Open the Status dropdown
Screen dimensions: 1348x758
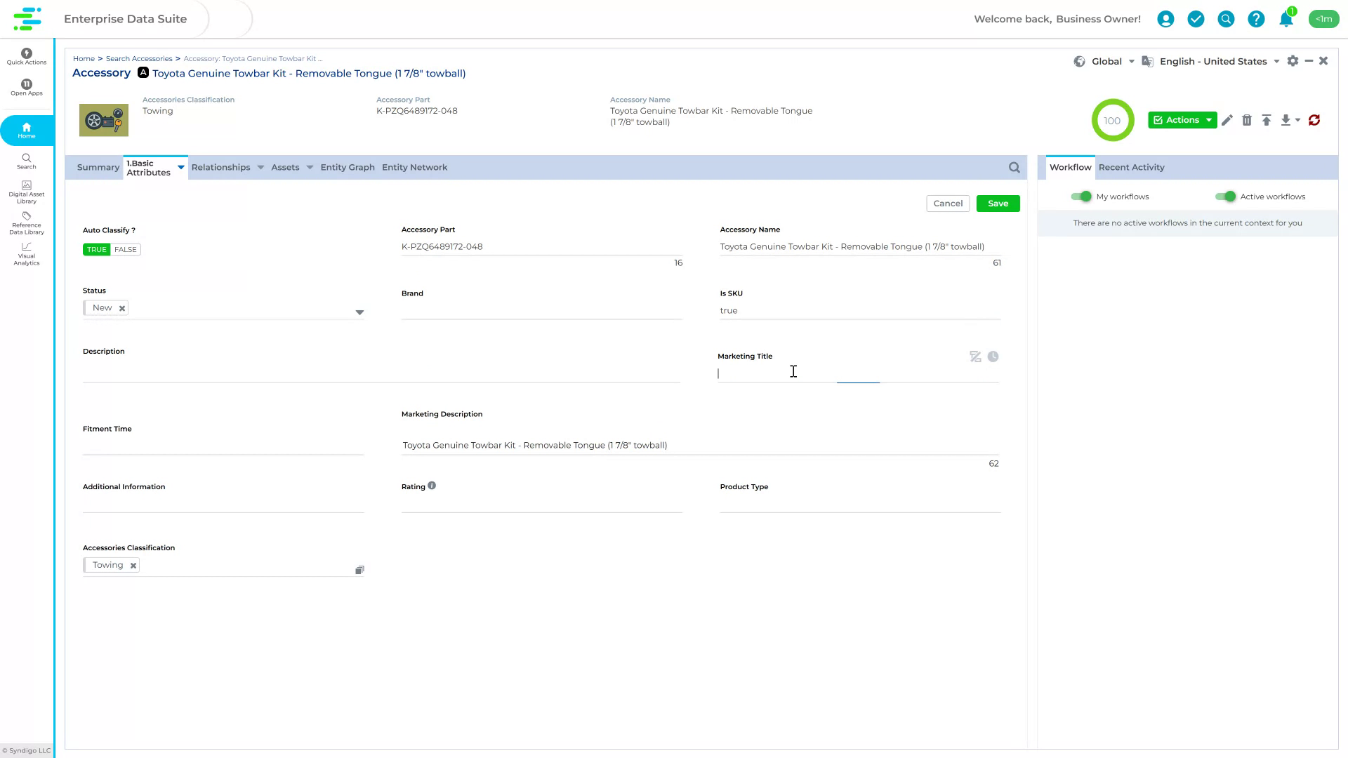pyautogui.click(x=359, y=312)
